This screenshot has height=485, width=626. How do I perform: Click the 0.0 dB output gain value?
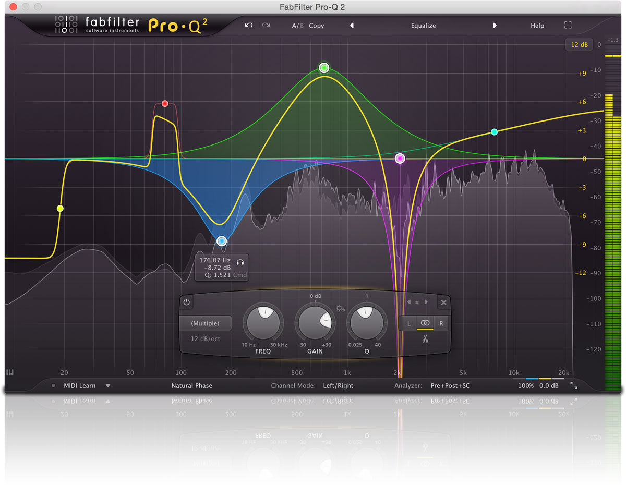[549, 386]
